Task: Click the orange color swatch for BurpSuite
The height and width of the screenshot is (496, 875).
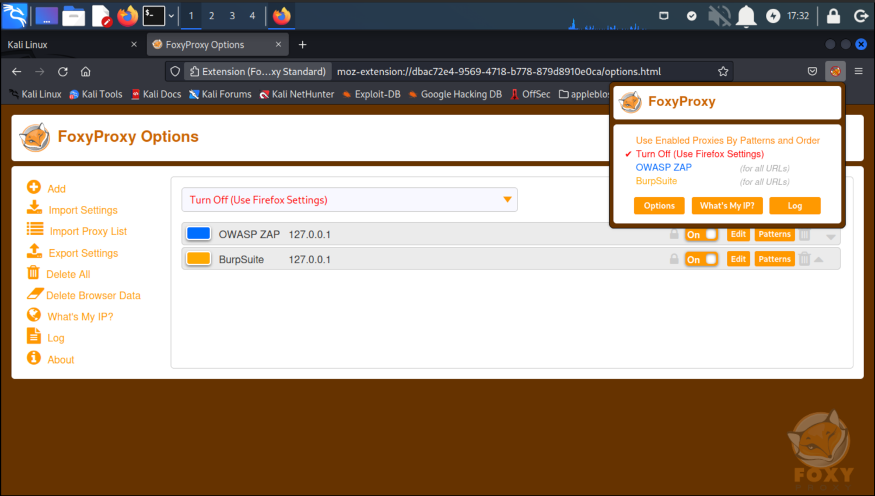Action: [198, 259]
